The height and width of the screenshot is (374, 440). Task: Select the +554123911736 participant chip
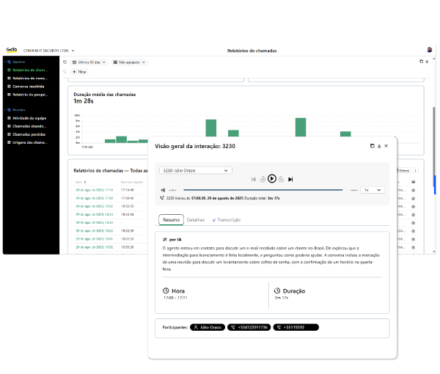click(x=249, y=327)
